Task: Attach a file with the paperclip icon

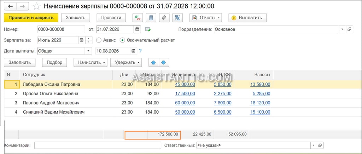Action: click(x=164, y=18)
